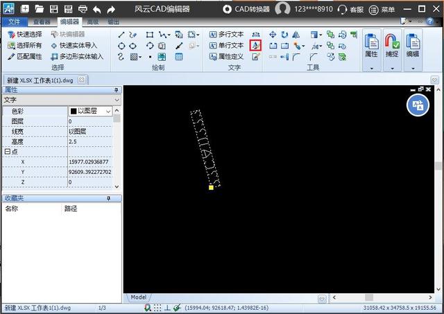The image size is (444, 314).
Task: Click the black 色彩 color swatch
Action: click(73, 111)
